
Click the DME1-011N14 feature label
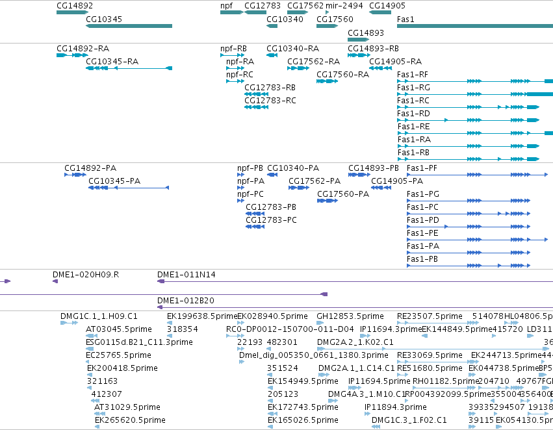coord(186,275)
